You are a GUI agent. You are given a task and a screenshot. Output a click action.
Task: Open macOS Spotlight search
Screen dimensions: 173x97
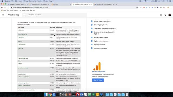tap(167, 1)
